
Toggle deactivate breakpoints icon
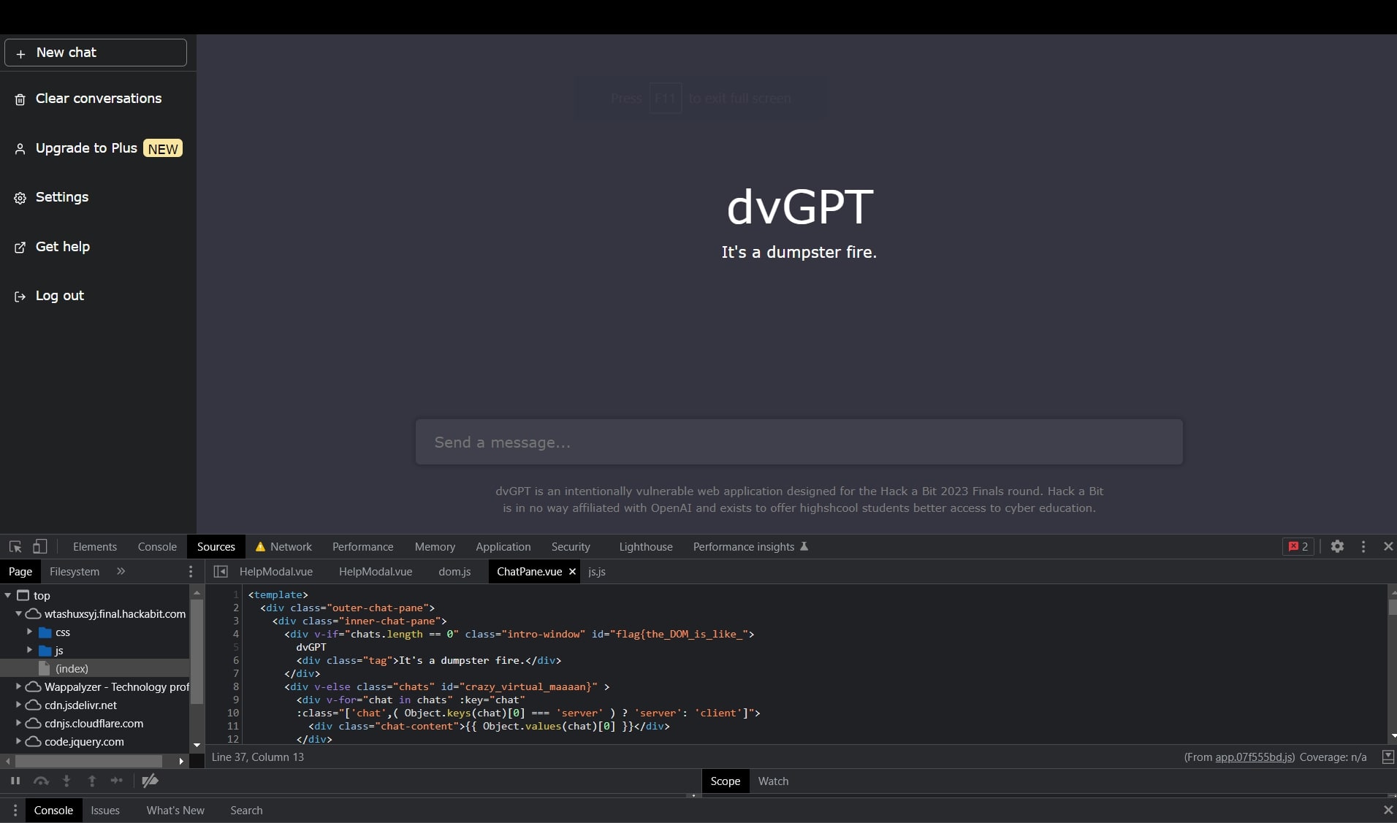[x=150, y=781]
